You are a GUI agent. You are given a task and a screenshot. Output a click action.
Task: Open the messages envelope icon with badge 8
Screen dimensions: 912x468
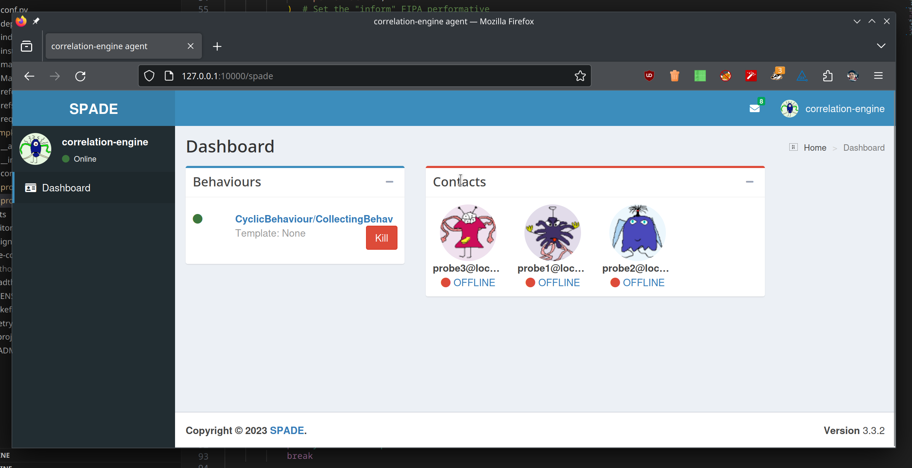pyautogui.click(x=755, y=108)
